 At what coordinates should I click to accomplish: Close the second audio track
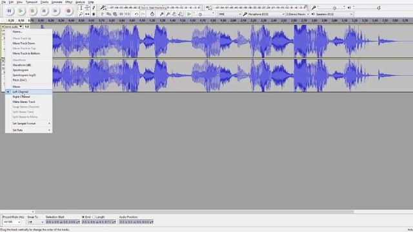point(3,61)
